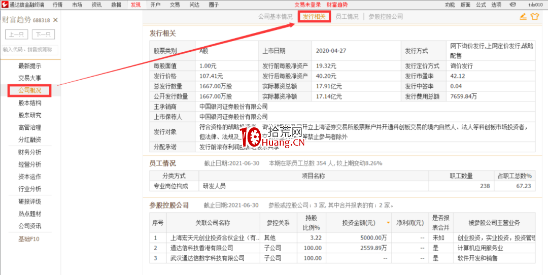Open the 圈子 menu

(x=214, y=5)
